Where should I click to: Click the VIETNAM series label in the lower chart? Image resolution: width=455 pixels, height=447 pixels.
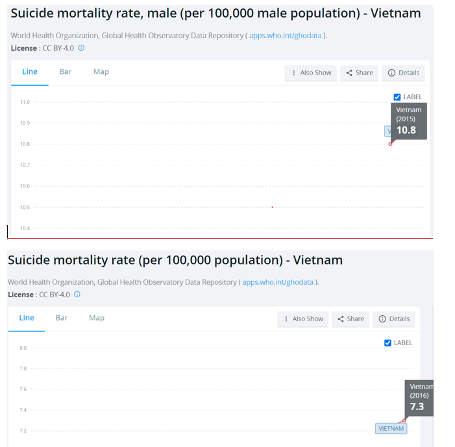pyautogui.click(x=391, y=428)
